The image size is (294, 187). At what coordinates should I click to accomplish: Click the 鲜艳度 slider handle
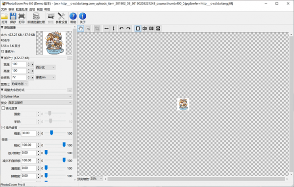coord(46,175)
